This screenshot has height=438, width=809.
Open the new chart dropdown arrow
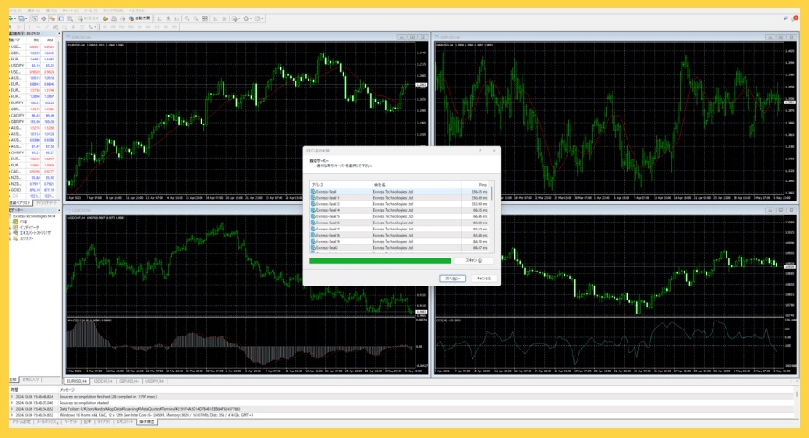(15, 18)
